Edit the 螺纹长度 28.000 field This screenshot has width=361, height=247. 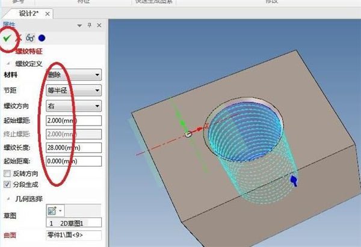coord(73,148)
